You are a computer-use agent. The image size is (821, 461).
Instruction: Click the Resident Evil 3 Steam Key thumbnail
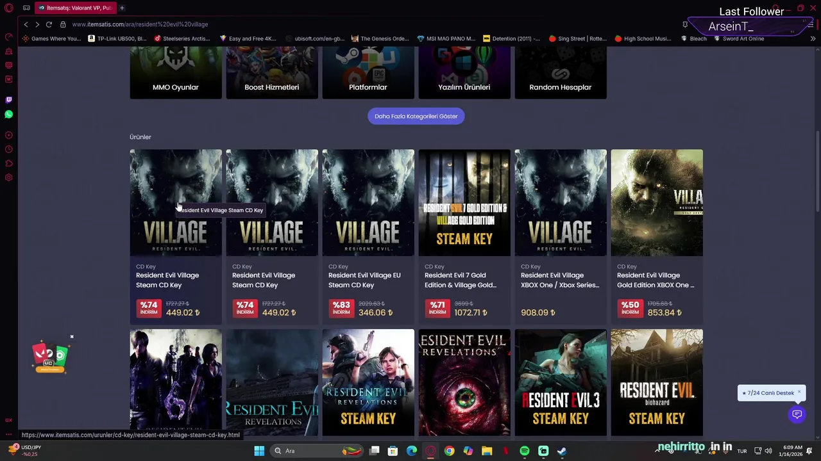click(x=561, y=382)
